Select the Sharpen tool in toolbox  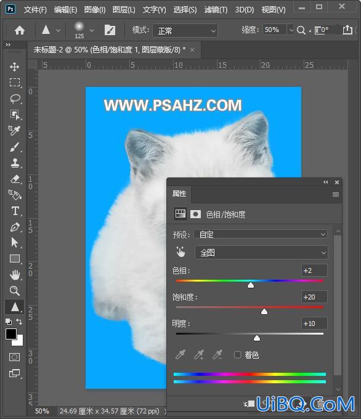(15, 307)
